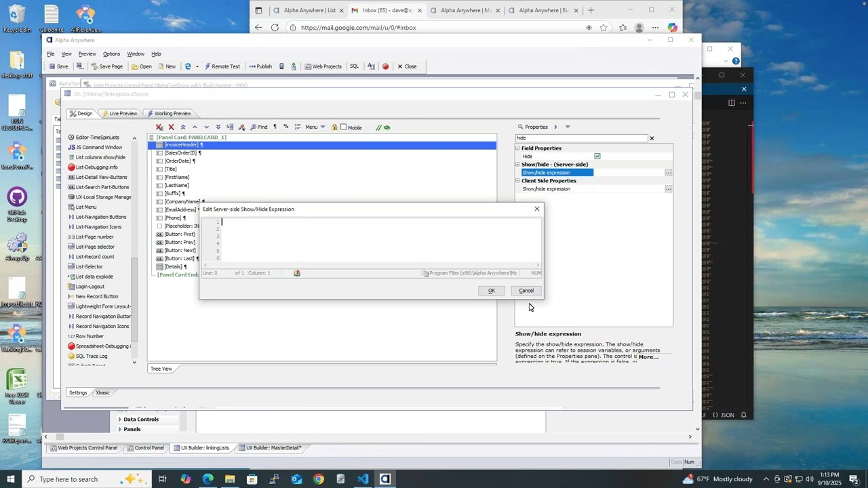The height and width of the screenshot is (488, 868).
Task: Open the browser dropdown arrow beside IE icon
Action: pos(197,66)
